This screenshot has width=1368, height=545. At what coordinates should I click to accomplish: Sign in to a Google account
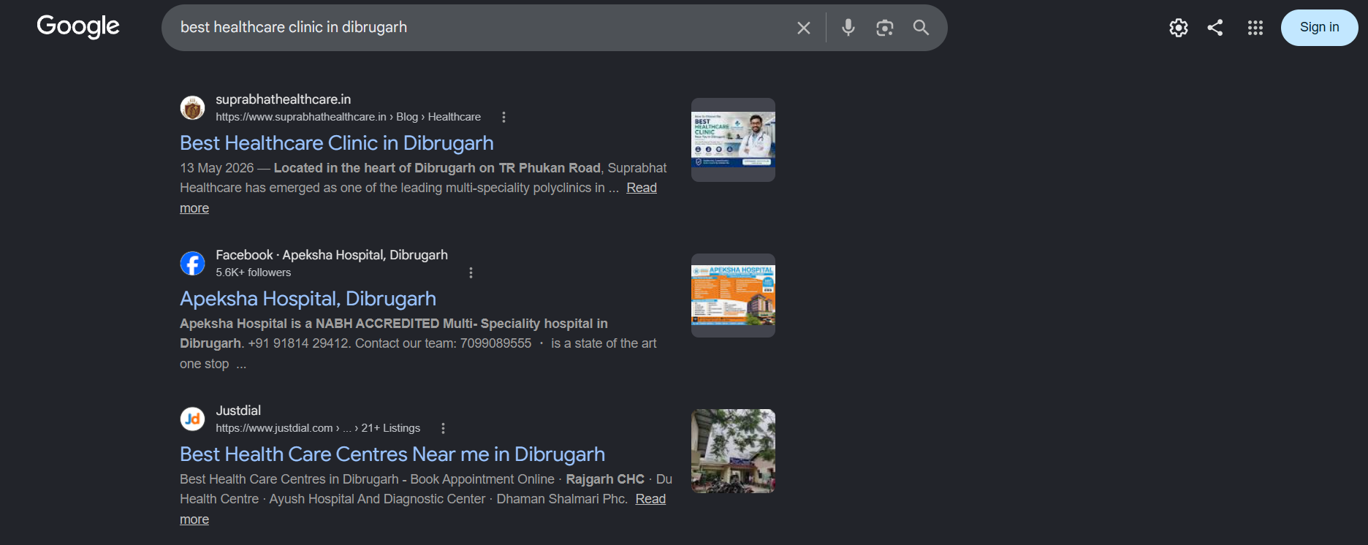1320,28
